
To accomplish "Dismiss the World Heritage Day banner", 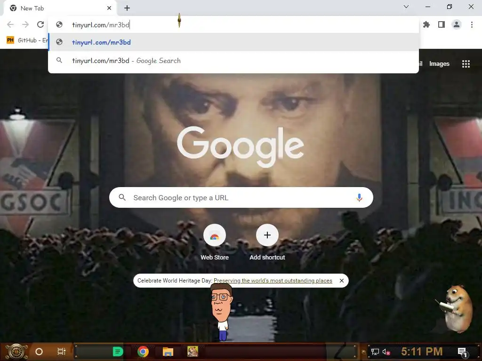I will point(342,281).
